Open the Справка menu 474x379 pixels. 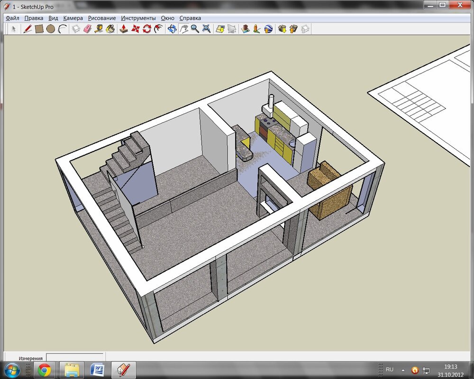[190, 18]
